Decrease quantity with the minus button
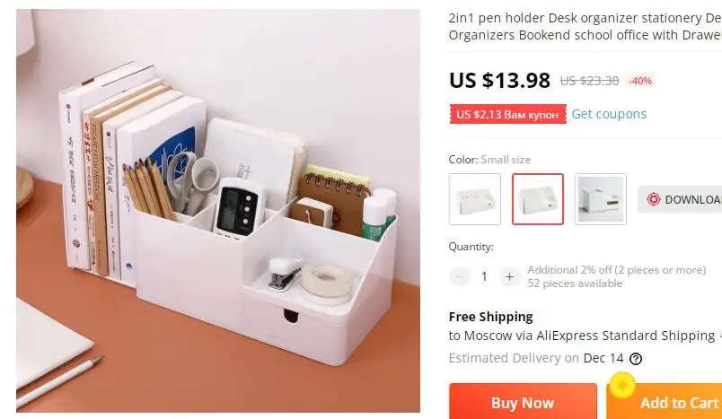This screenshot has height=419, width=722. pos(459,276)
